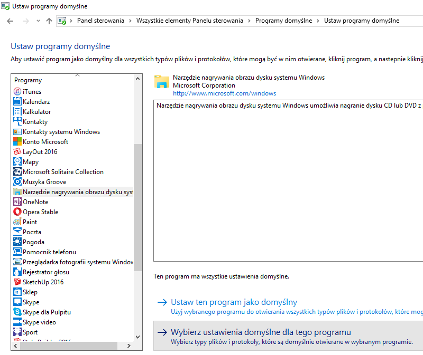Select the Opera Stable label
This screenshot has width=423, height=355.
tap(41, 212)
